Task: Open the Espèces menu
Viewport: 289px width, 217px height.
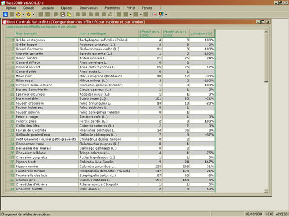Action: tap(67, 8)
